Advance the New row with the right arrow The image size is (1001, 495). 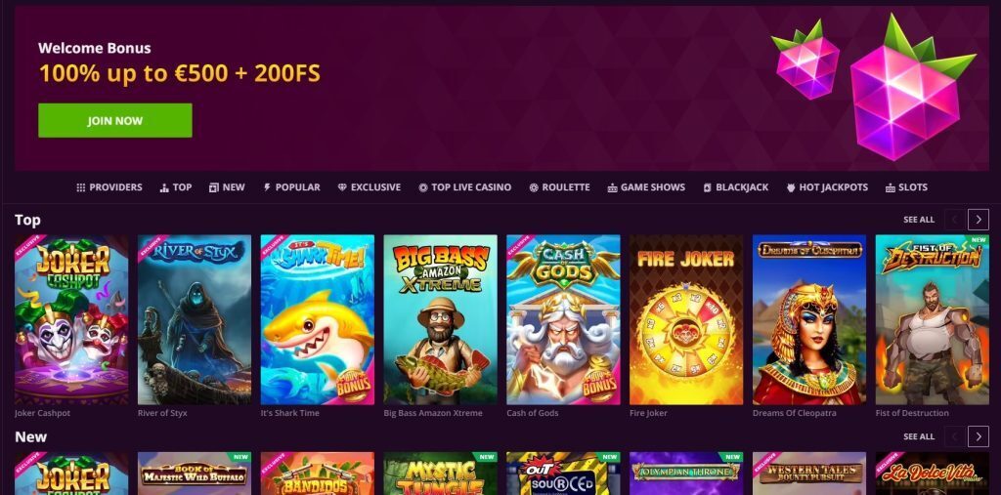pyautogui.click(x=978, y=436)
